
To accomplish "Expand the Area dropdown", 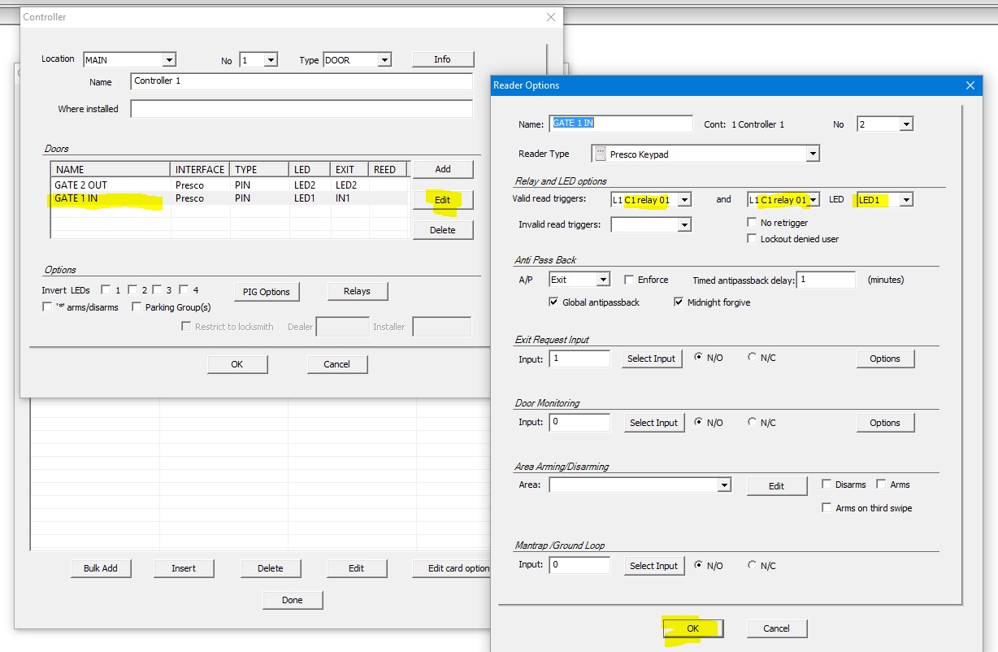I will (724, 485).
